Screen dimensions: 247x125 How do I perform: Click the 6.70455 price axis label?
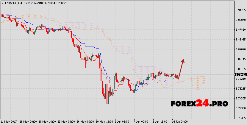tap(240, 118)
